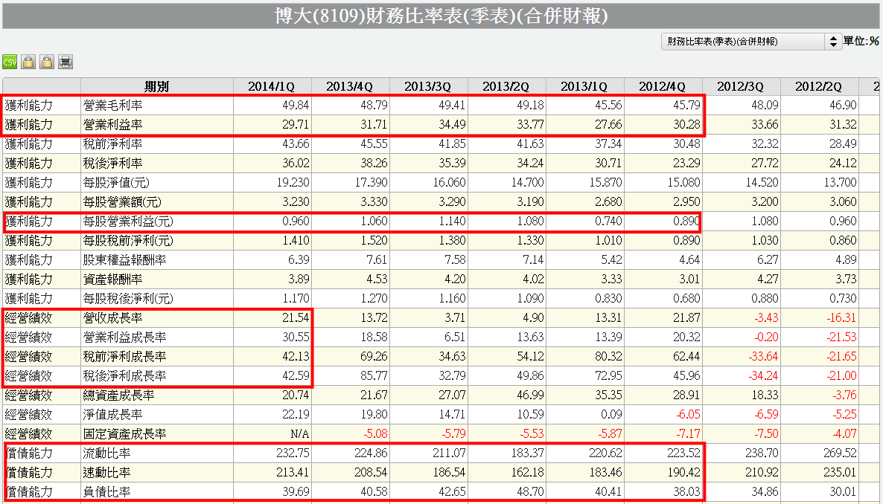Click the open padlock icon

48,62
